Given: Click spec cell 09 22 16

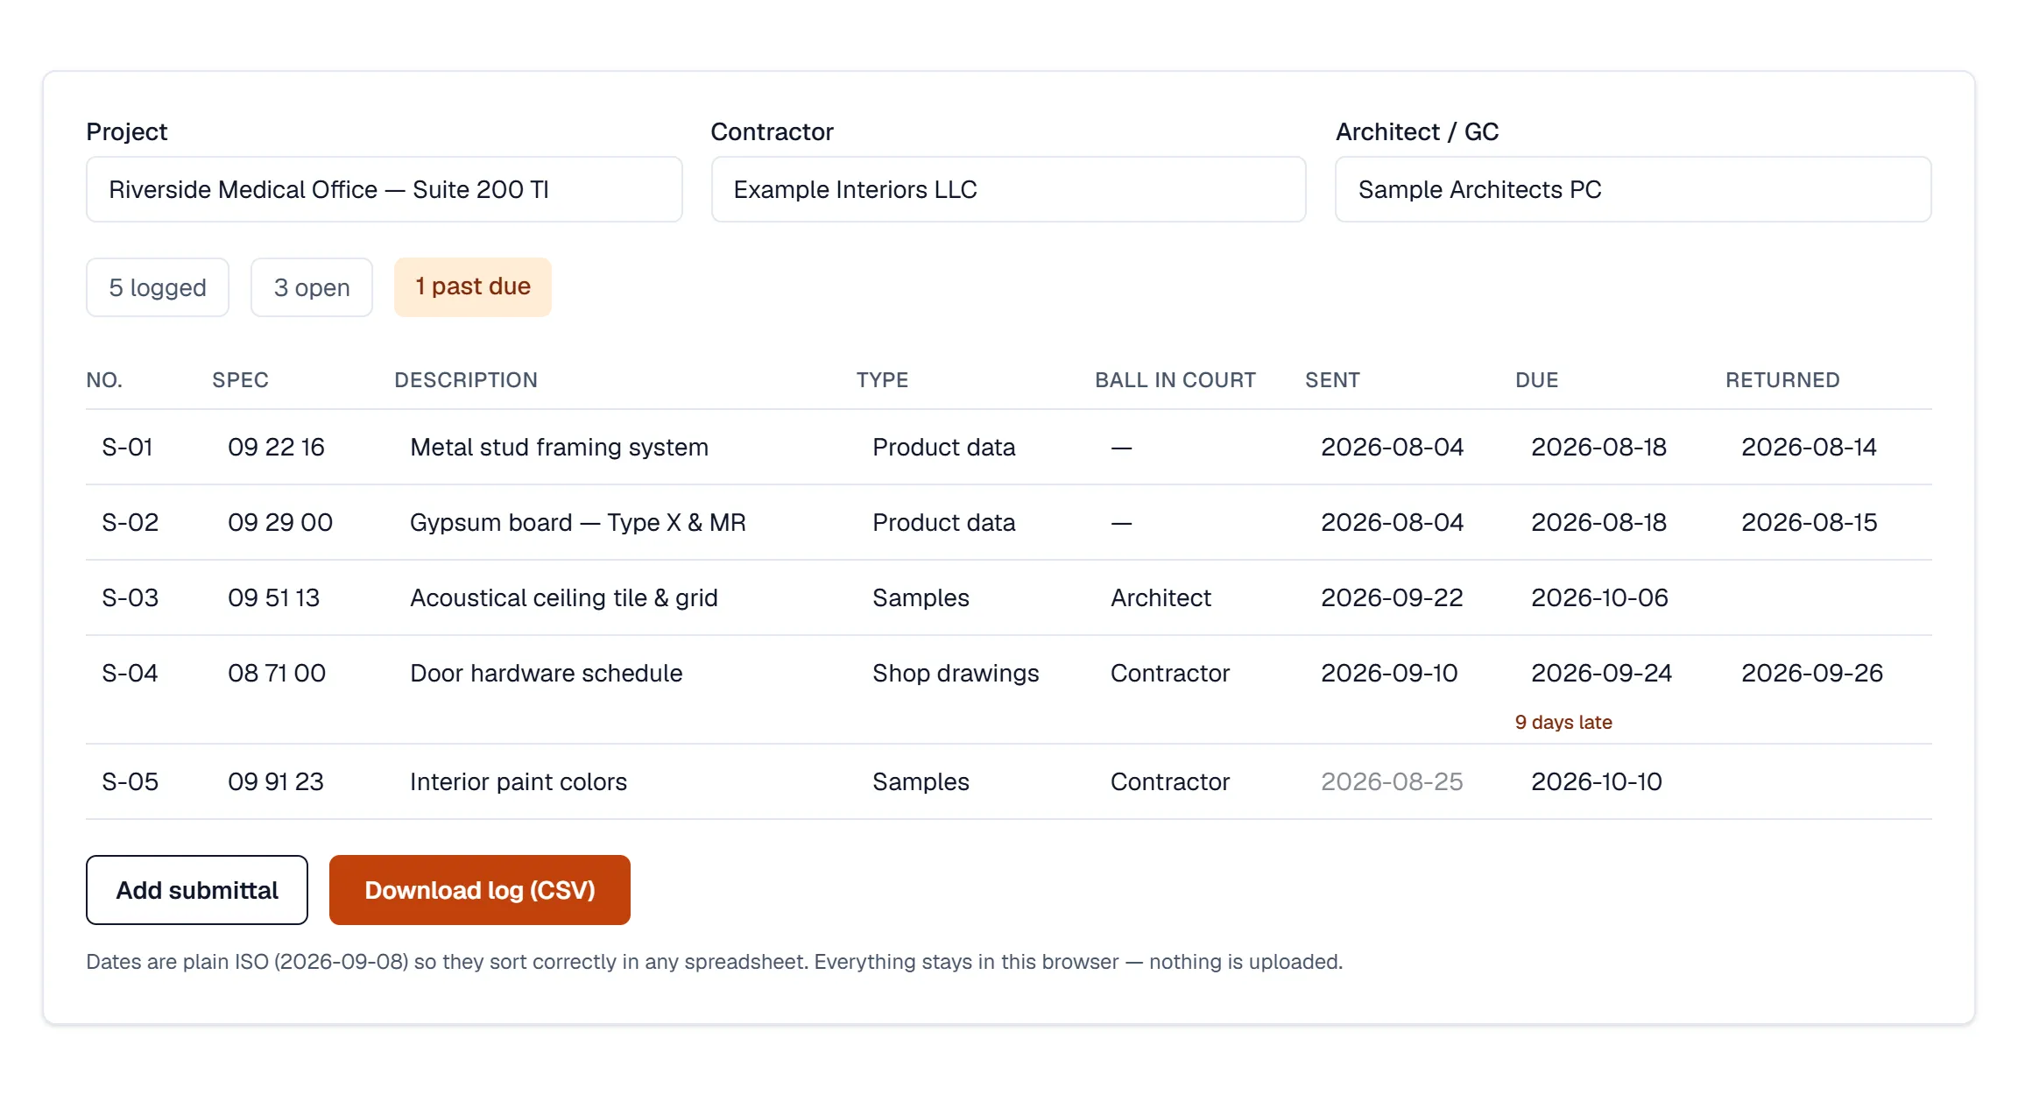Looking at the screenshot, I should point(276,447).
